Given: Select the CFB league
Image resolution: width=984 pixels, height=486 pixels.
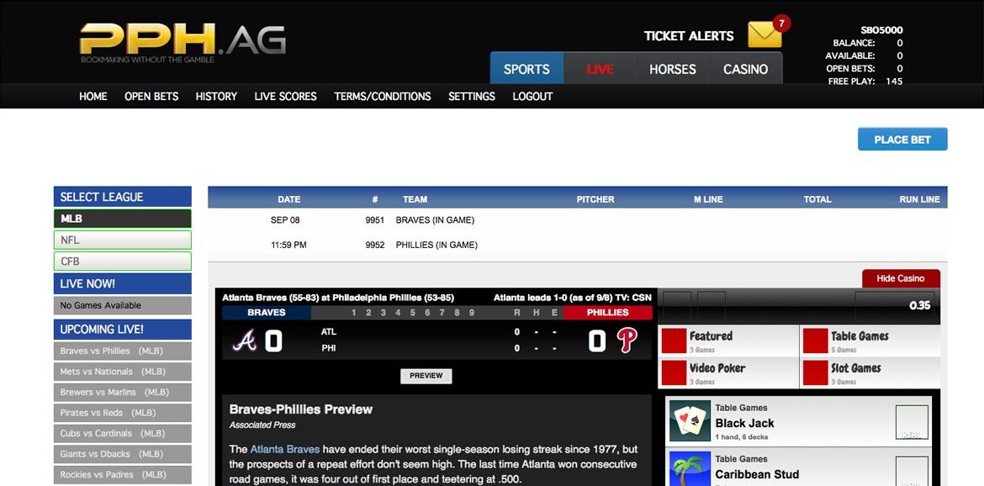Looking at the screenshot, I should tap(123, 261).
